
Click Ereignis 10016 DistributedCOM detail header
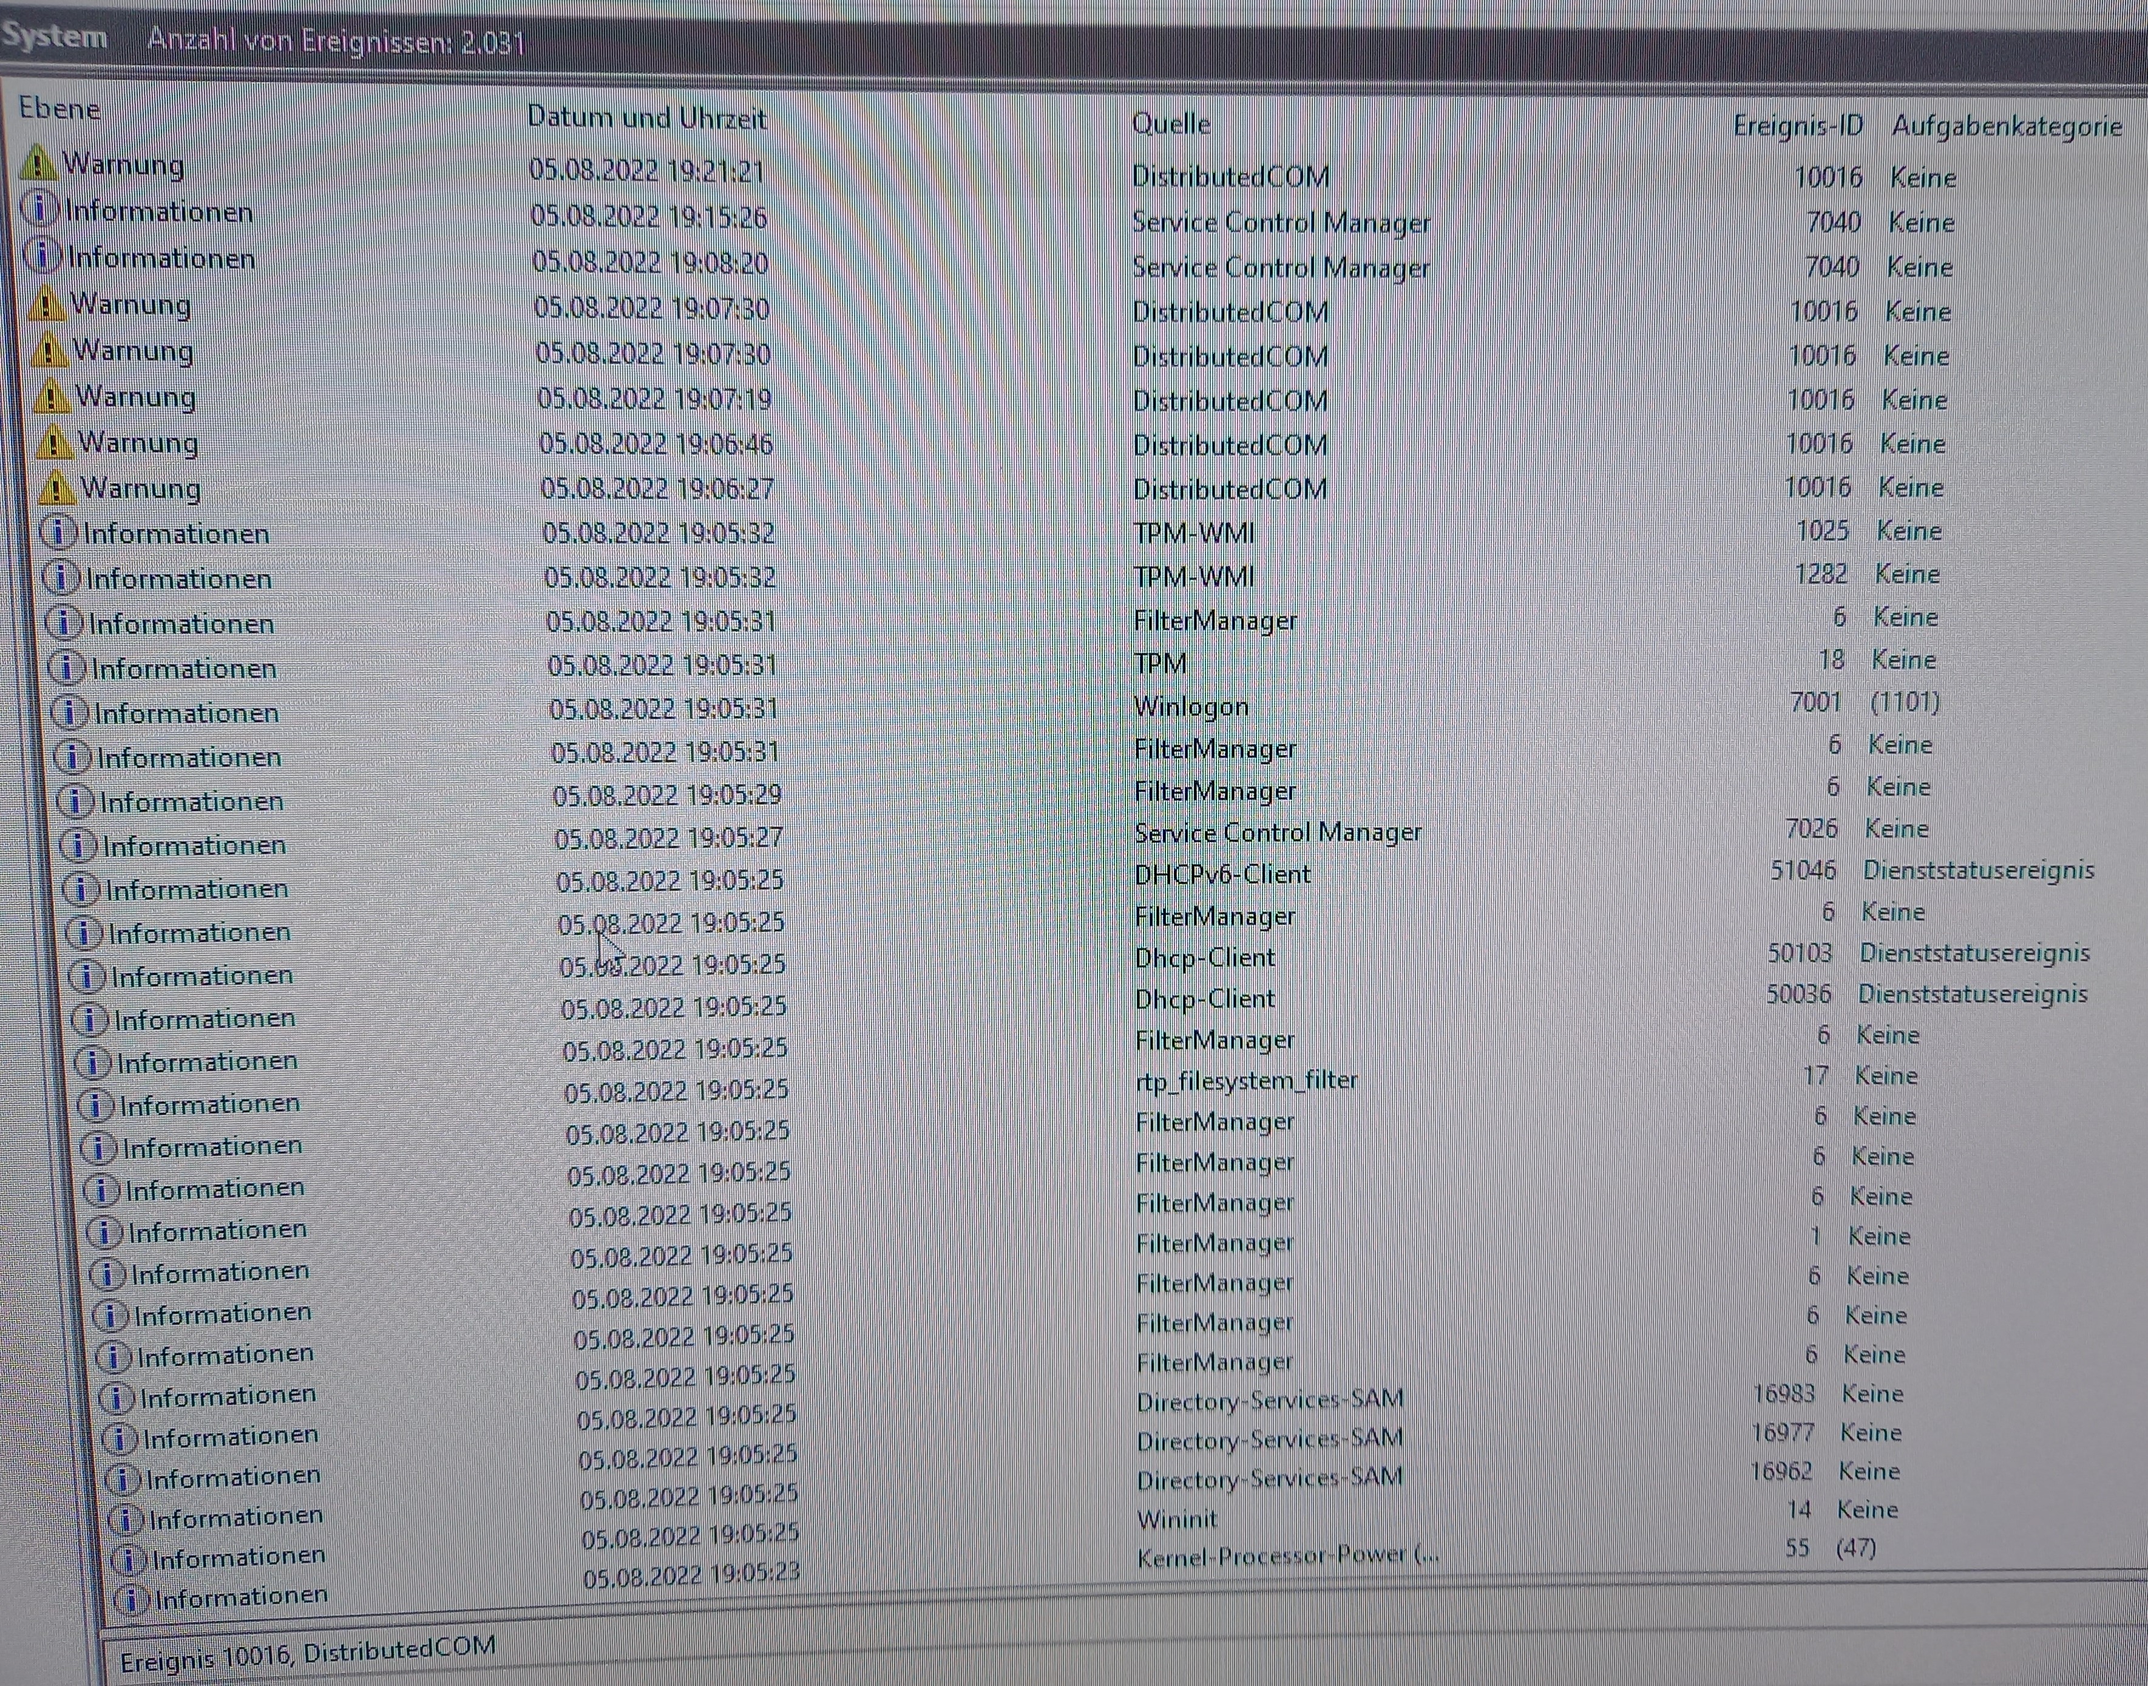pos(307,1654)
